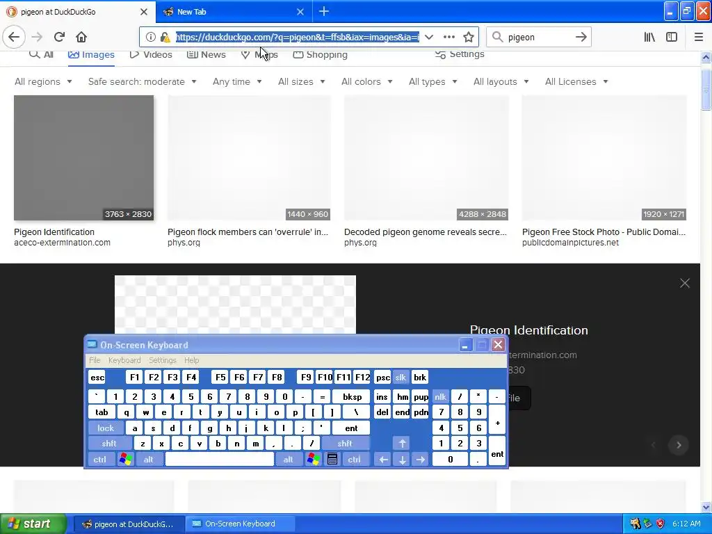The width and height of the screenshot is (712, 534).
Task: Switch to On-Screen Keyboard taskbar item
Action: [240, 524]
